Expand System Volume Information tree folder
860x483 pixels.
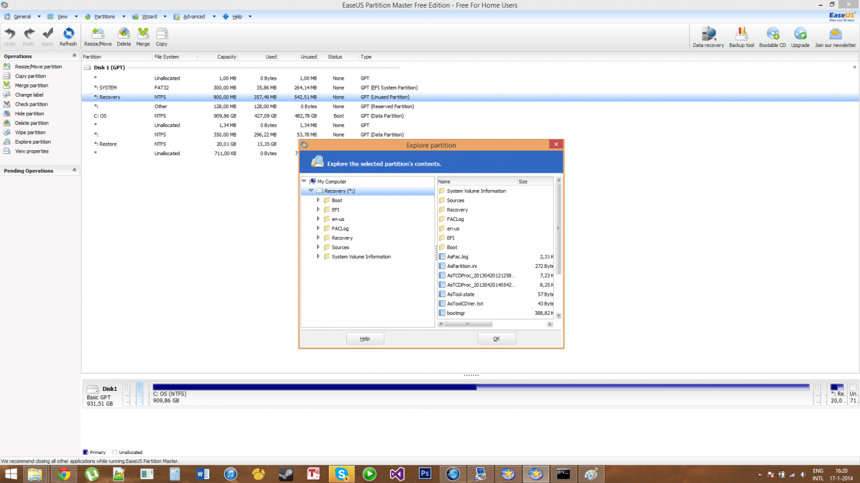[x=318, y=257]
